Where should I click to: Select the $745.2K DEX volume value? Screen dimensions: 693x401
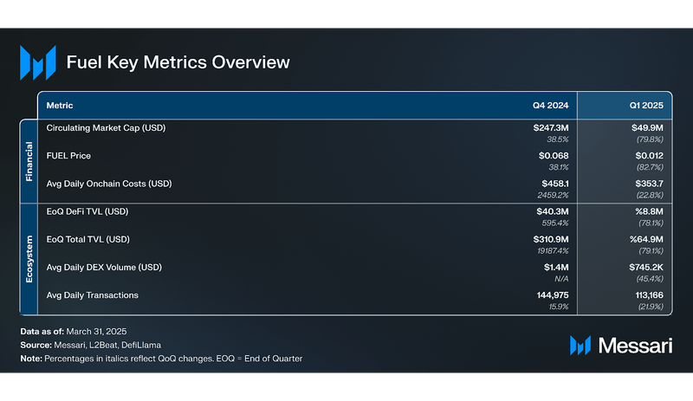pos(644,267)
